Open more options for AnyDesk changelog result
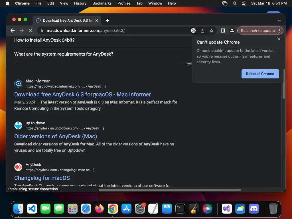The image size is (292, 219). [94, 170]
